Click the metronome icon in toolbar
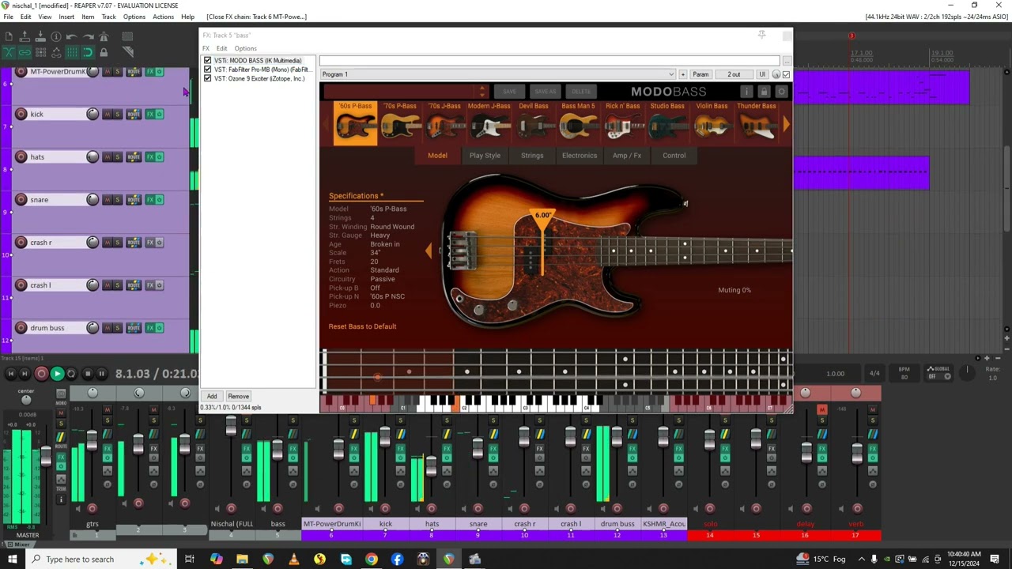 104,36
